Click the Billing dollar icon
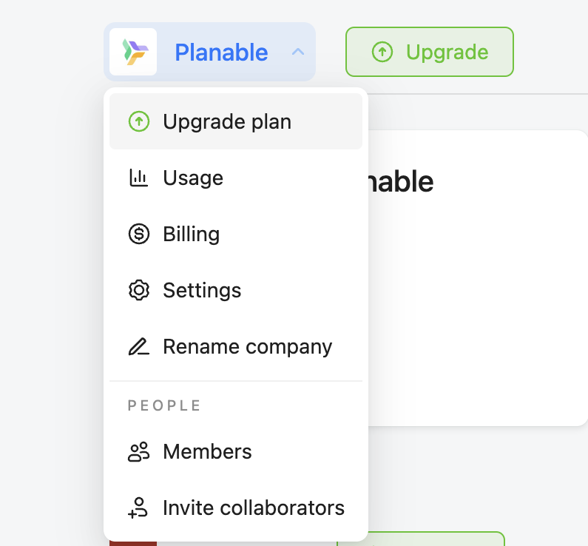The width and height of the screenshot is (588, 546). 138,234
